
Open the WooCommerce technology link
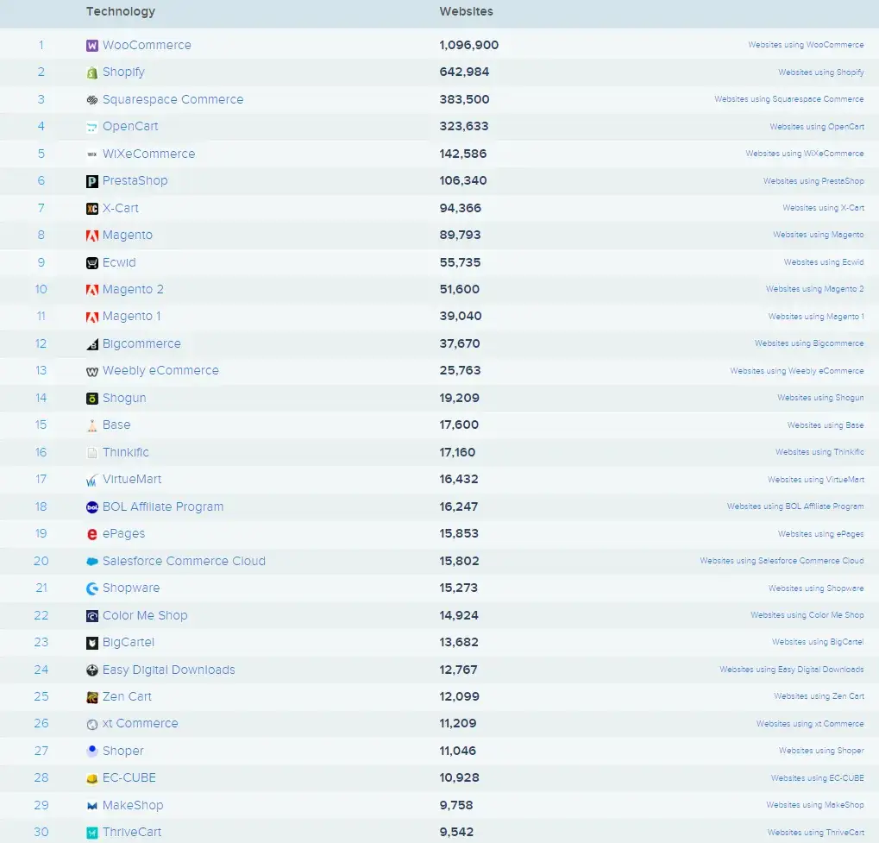147,45
